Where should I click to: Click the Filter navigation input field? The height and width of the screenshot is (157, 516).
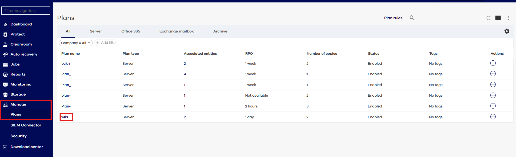pyautogui.click(x=26, y=11)
